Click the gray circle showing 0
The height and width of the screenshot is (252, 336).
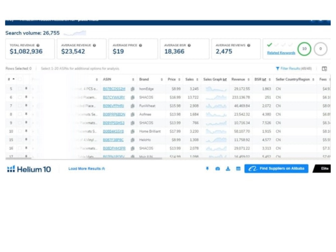coord(320,49)
